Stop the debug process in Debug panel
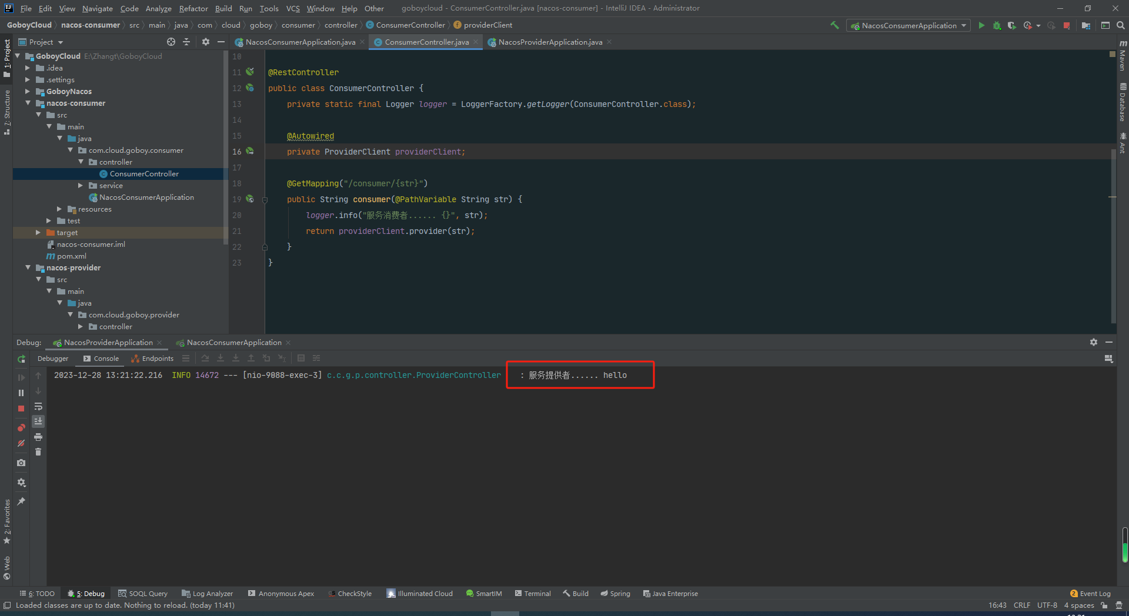Viewport: 1129px width, 616px height. (21, 408)
